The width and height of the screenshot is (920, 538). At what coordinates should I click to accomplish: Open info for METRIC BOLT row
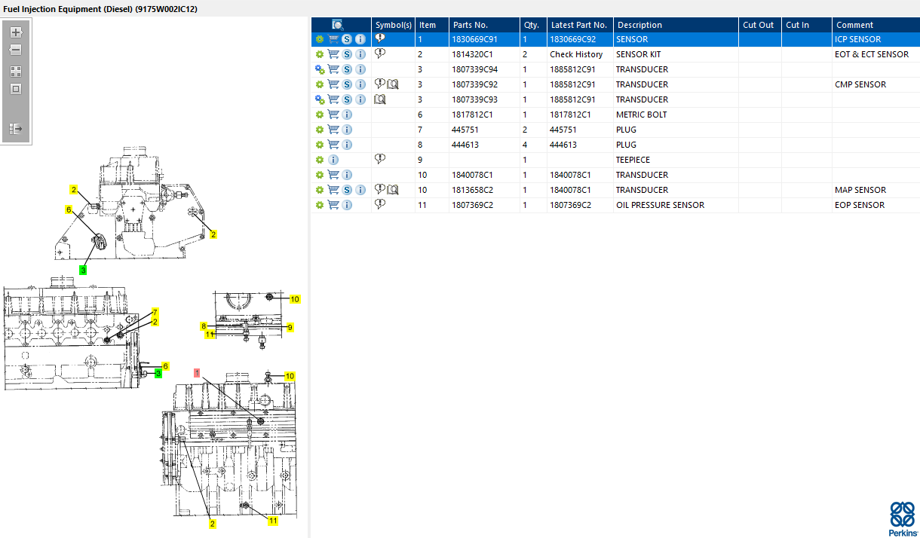pyautogui.click(x=347, y=115)
